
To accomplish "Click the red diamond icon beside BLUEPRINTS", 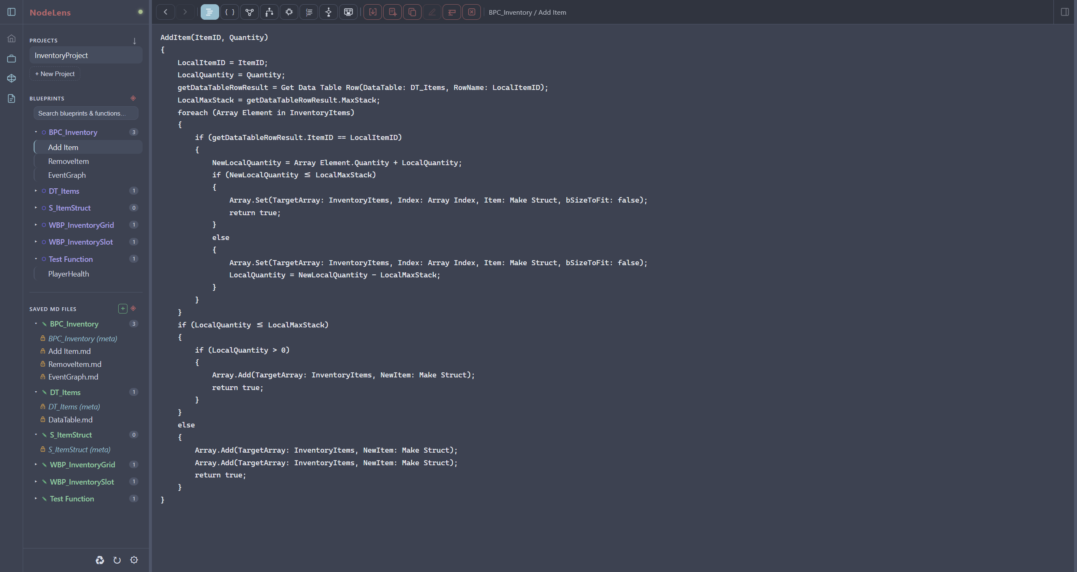I will tap(133, 98).
